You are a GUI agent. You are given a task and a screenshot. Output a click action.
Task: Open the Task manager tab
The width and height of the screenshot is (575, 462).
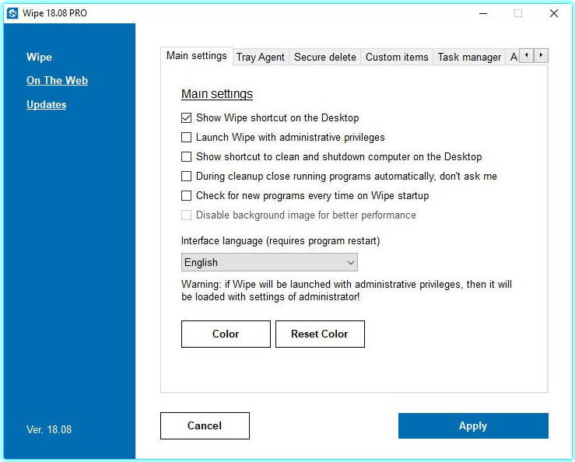469,58
